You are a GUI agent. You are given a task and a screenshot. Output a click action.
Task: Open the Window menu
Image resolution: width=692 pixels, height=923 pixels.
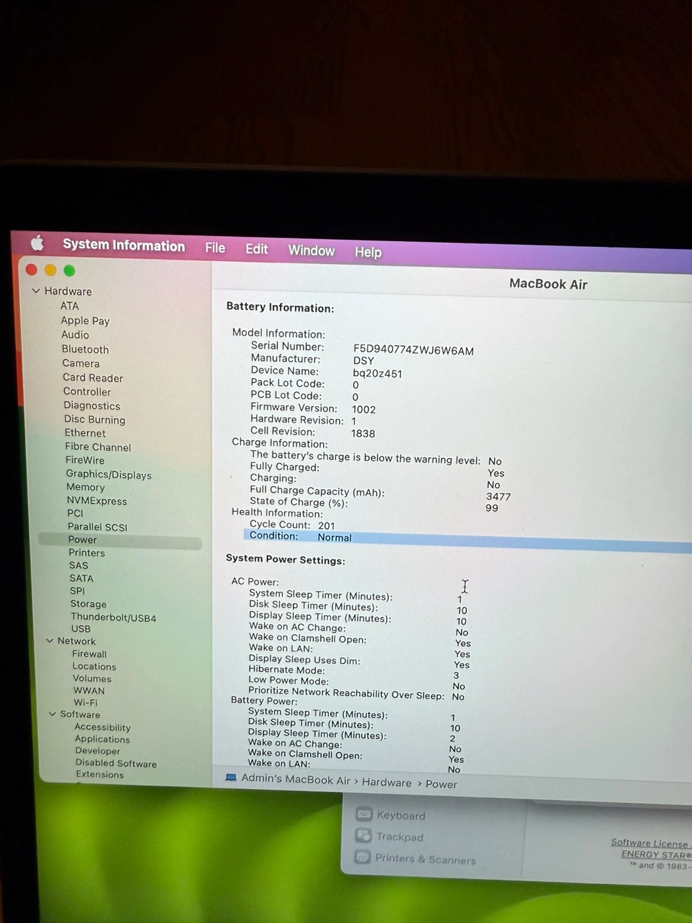tap(311, 251)
